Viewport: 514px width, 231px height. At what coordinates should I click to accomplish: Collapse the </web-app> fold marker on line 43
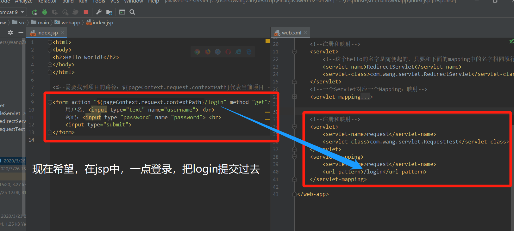[294, 194]
